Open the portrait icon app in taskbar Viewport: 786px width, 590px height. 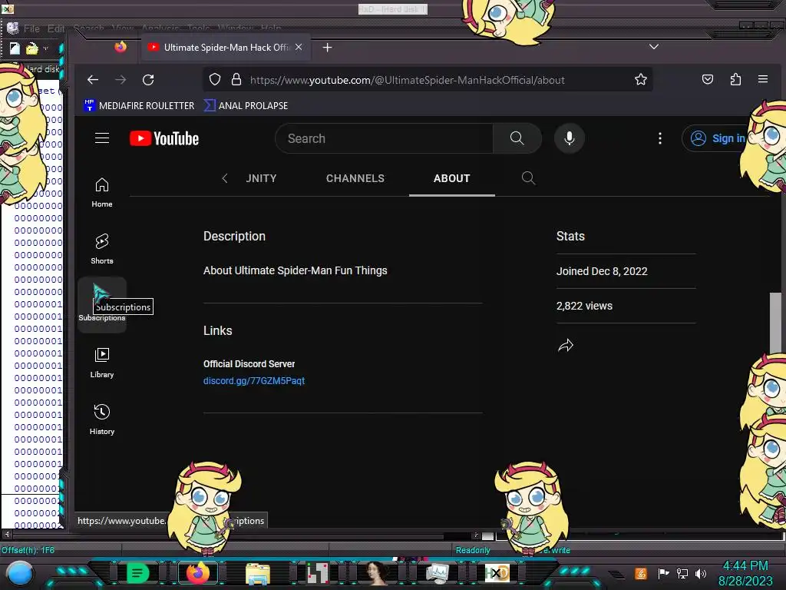377,573
